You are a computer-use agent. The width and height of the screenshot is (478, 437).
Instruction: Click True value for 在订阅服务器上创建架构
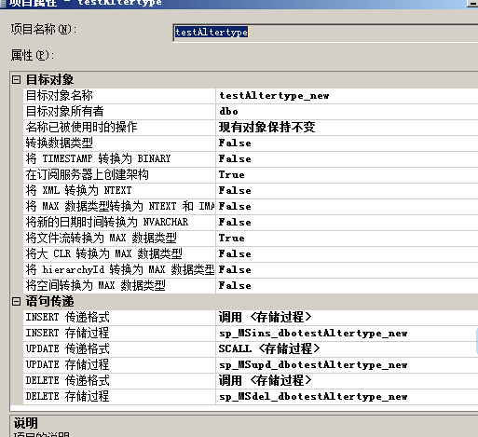click(x=348, y=175)
